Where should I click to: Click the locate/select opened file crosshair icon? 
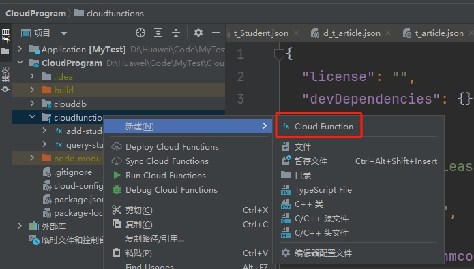pos(140,33)
